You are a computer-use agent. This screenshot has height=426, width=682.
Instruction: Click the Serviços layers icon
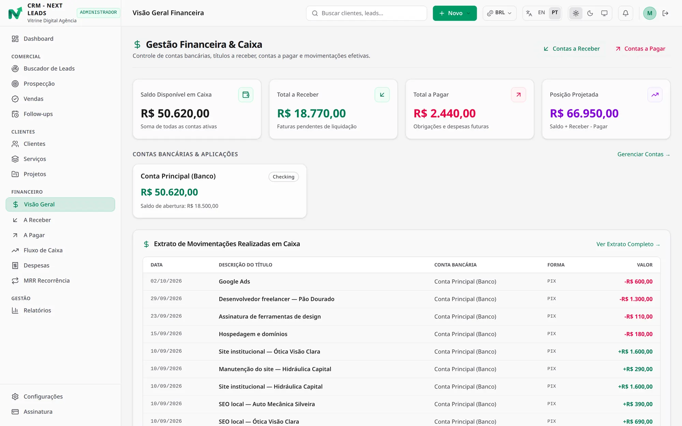pos(15,159)
